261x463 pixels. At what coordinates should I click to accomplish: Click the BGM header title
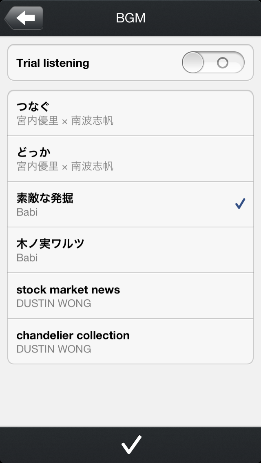(130, 18)
